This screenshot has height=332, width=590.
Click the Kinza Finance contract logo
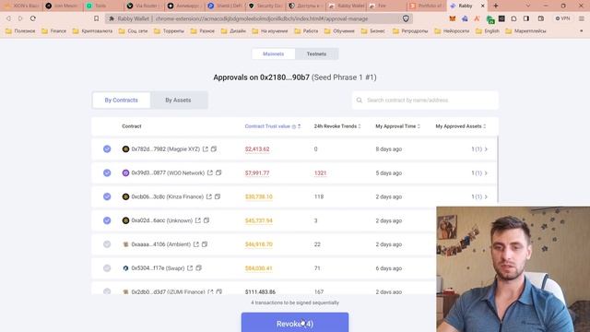tap(125, 196)
